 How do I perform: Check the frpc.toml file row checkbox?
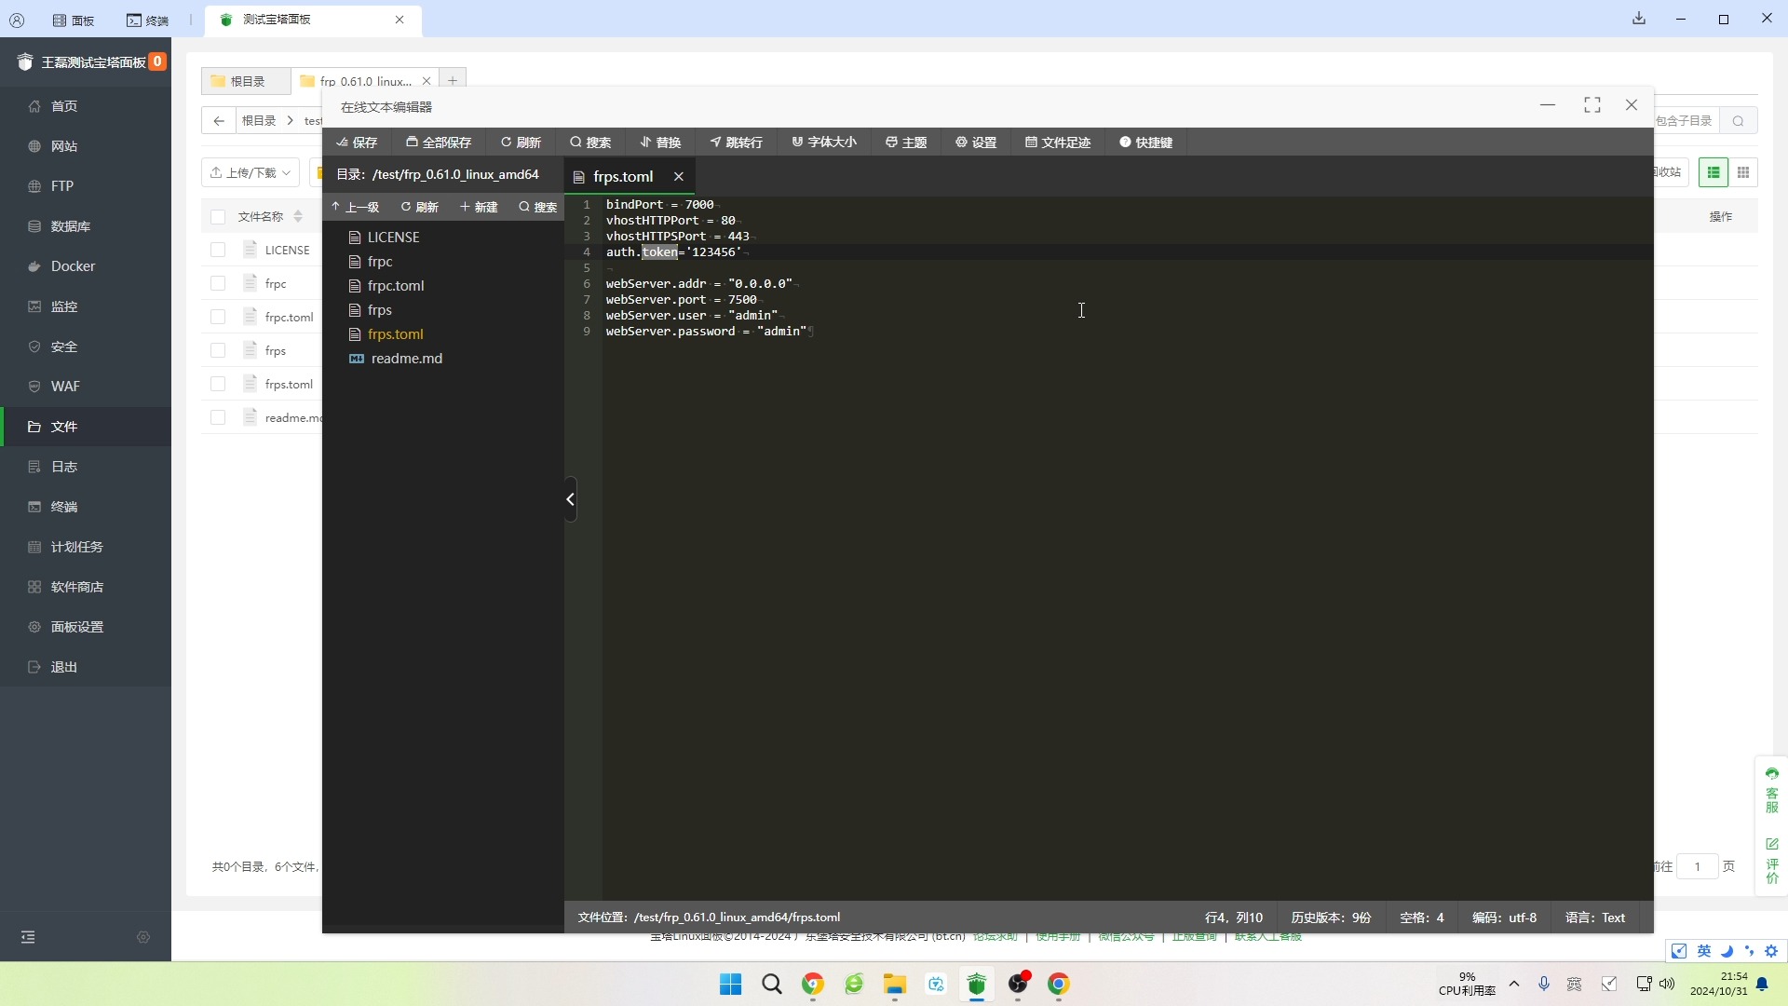218,317
